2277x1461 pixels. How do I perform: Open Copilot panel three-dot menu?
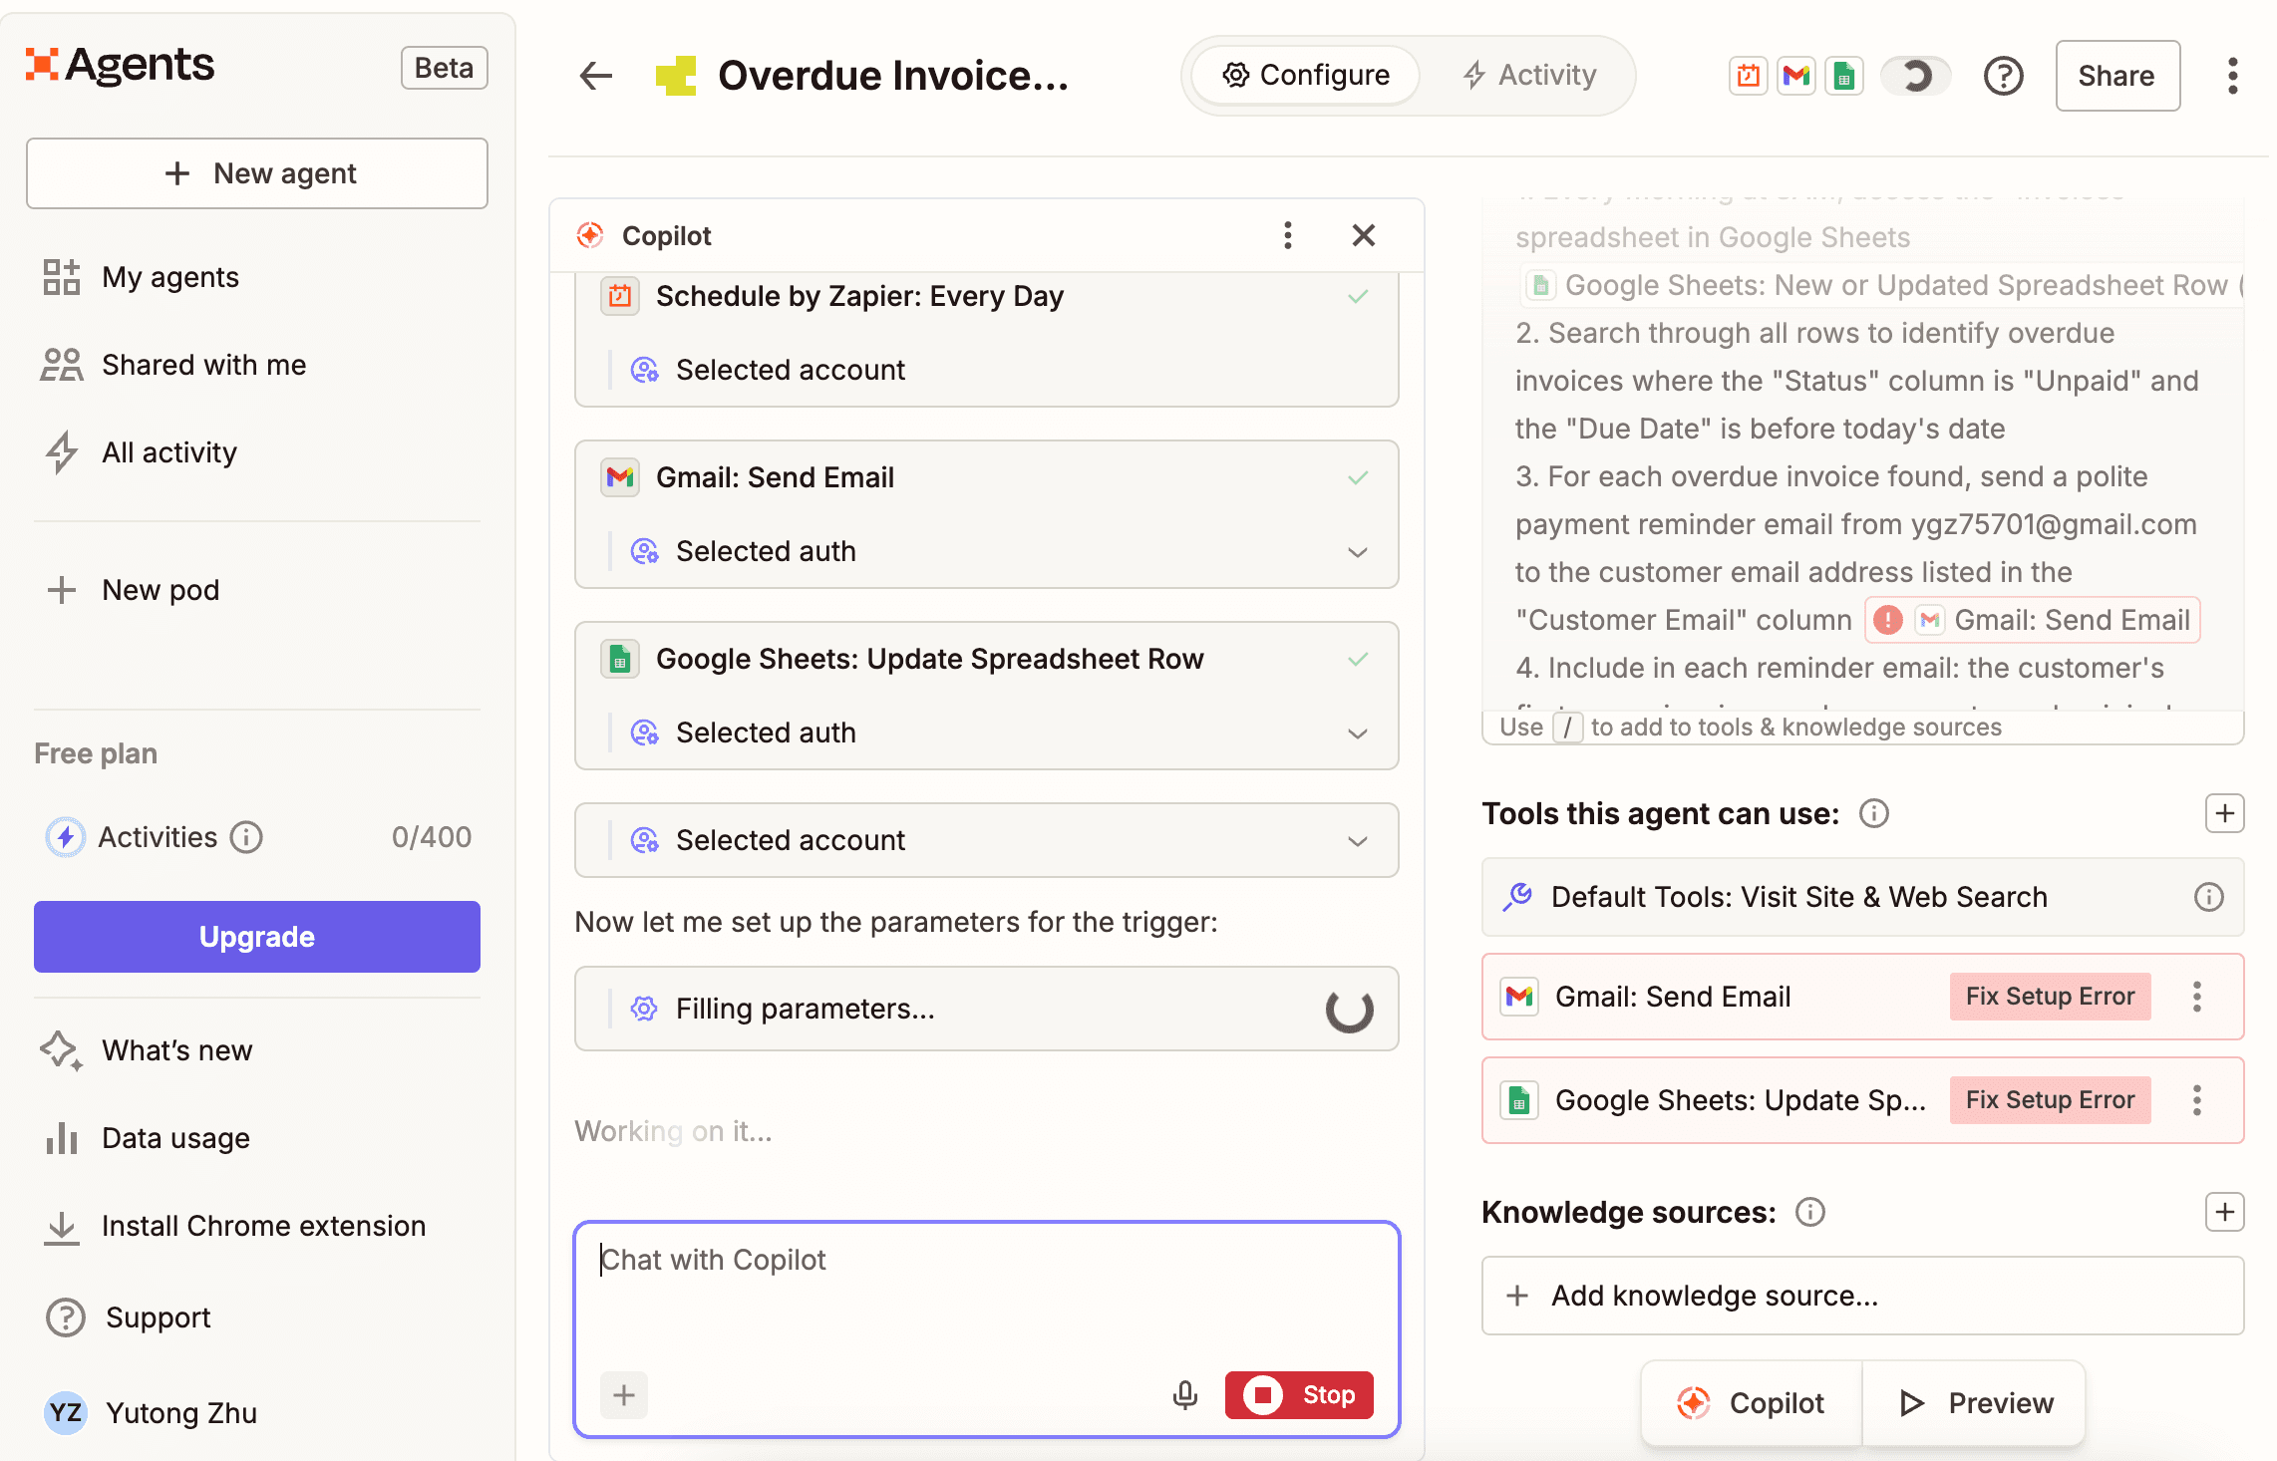tap(1288, 235)
